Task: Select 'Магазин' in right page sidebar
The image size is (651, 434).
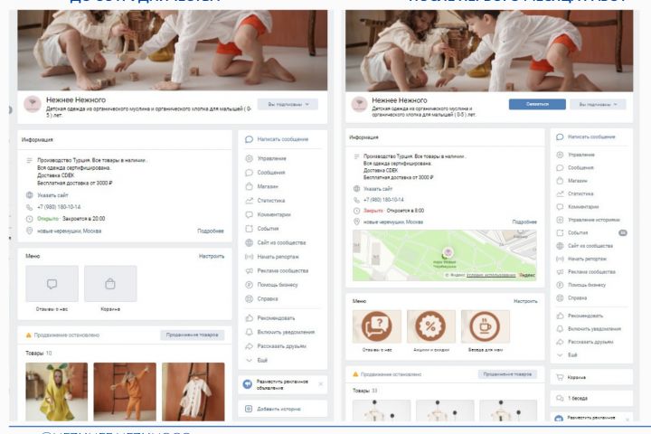Action: 578,181
